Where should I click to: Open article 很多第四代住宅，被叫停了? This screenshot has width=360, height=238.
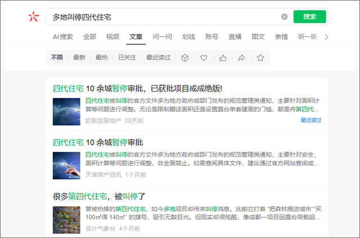click(99, 196)
